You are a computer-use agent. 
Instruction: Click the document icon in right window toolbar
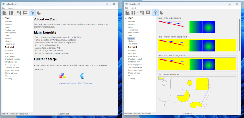coord(127,13)
